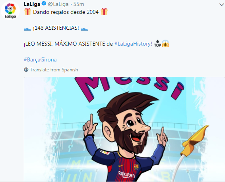
Task: Click the yellow corner flag in image
Action: pyautogui.click(x=194, y=140)
